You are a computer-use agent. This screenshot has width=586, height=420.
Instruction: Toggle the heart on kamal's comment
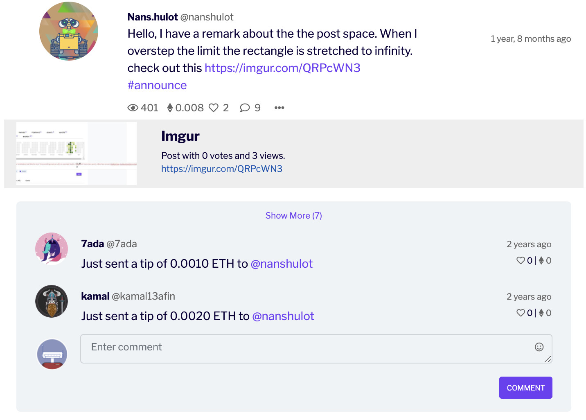click(521, 313)
